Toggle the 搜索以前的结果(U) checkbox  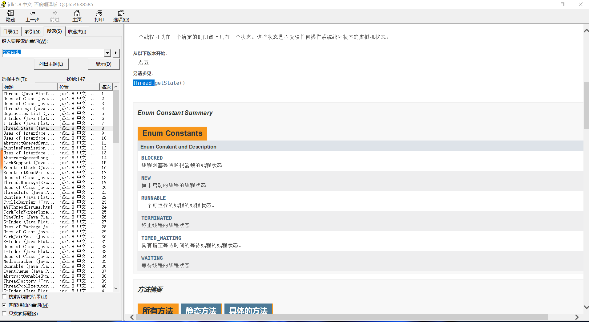tap(4, 297)
